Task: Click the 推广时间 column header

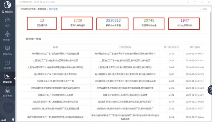Action: pyautogui.click(x=195, y=47)
